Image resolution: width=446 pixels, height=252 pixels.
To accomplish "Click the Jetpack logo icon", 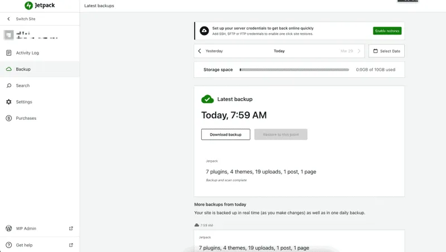I will click(x=28, y=6).
